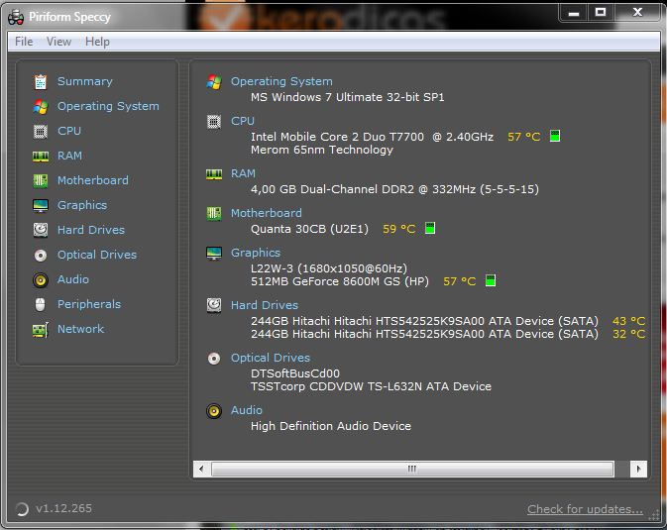Click the RAM icon in summary pane
The width and height of the screenshot is (667, 530).
[214, 174]
